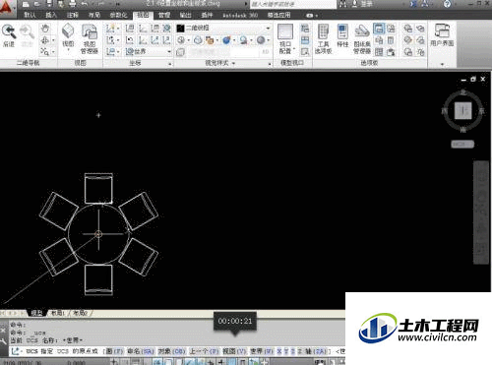Open the View Manager (视图管理器)
Viewport: 492px width, 365px height.
pyautogui.click(x=90, y=38)
